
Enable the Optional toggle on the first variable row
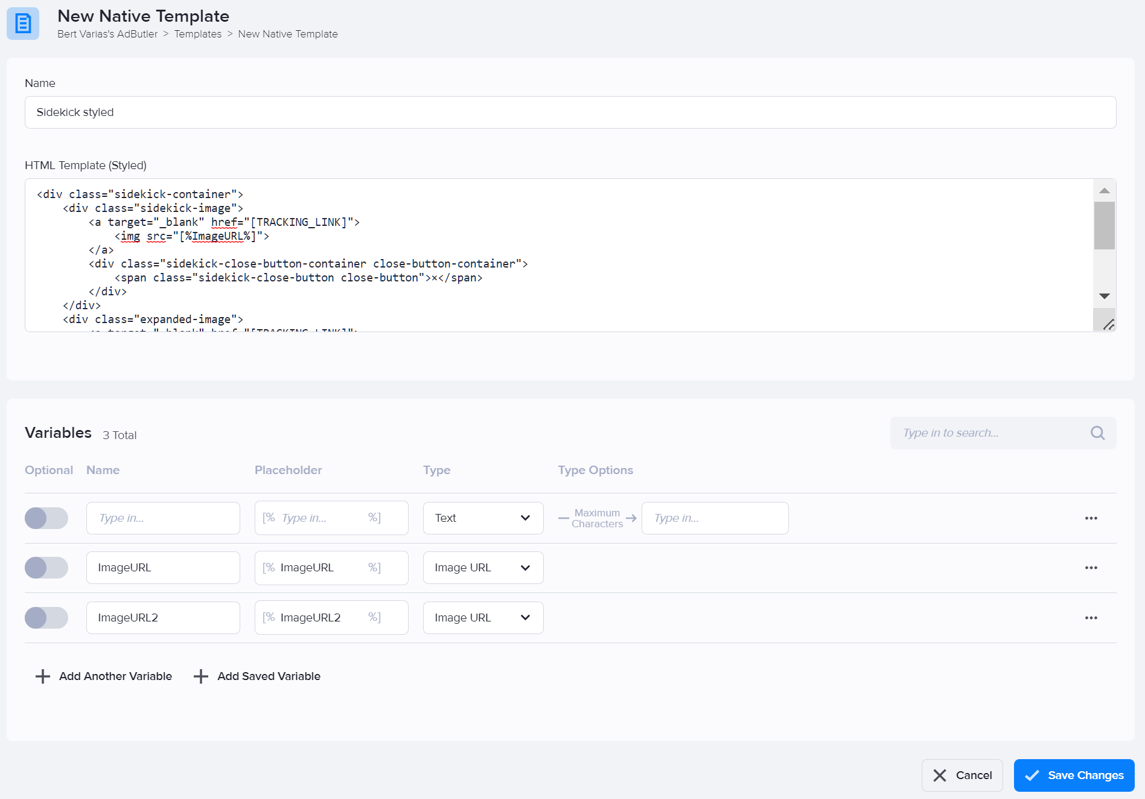[x=46, y=518]
